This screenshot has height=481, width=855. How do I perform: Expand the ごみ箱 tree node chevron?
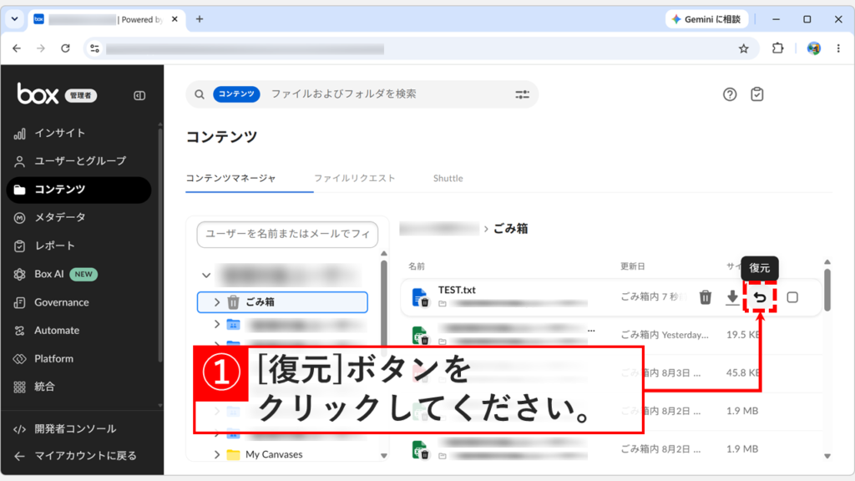click(217, 302)
